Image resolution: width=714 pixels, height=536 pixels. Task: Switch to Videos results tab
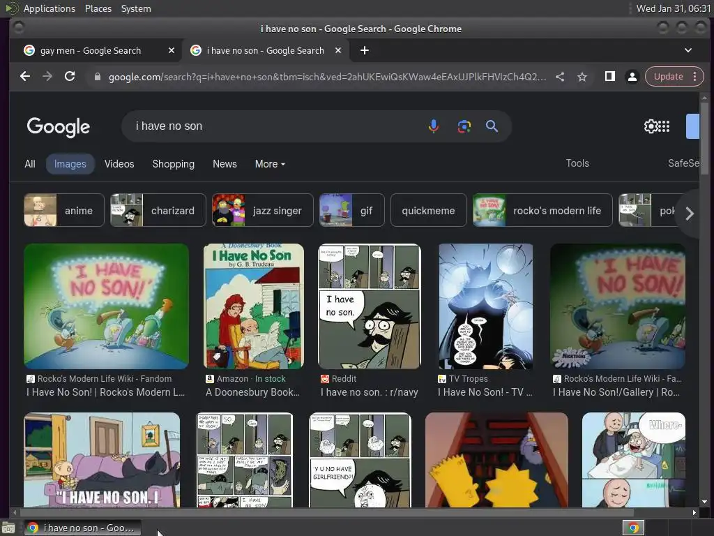[x=119, y=164]
